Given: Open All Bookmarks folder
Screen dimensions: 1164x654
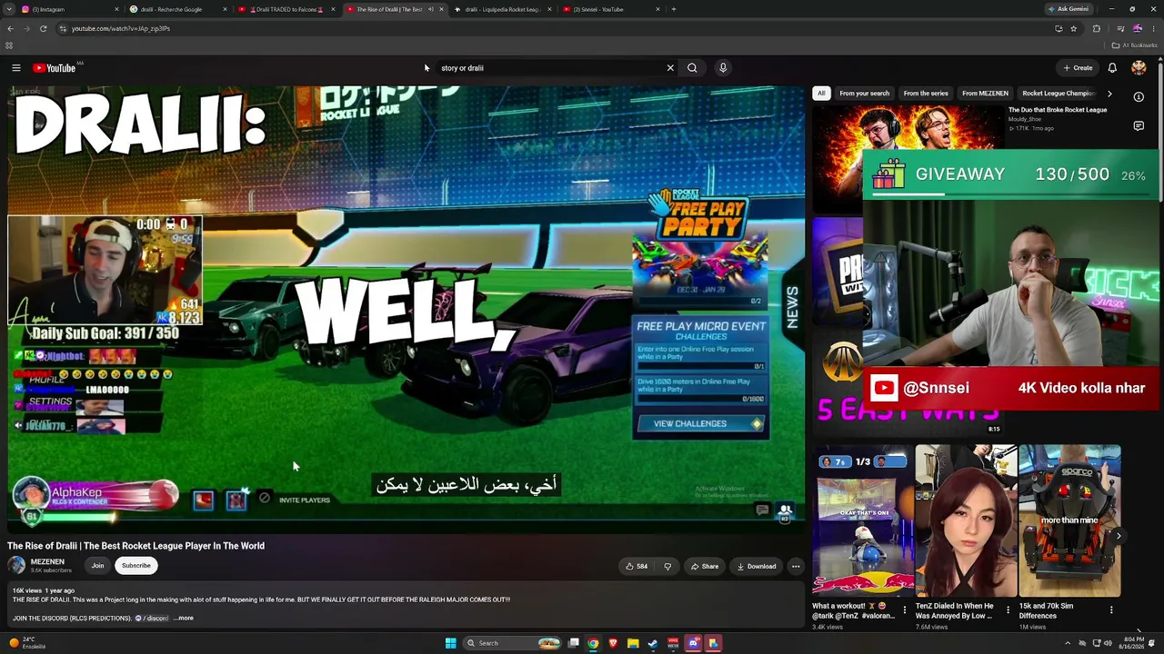Looking at the screenshot, I should pyautogui.click(x=1134, y=45).
